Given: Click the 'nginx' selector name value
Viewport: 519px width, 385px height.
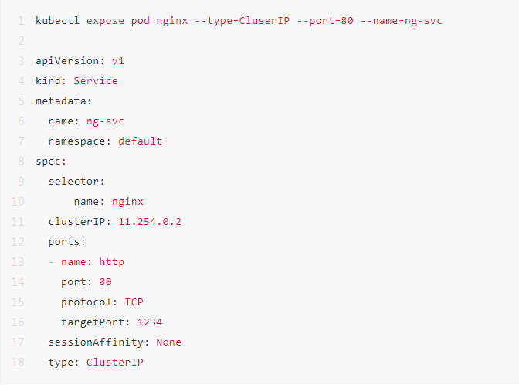Looking at the screenshot, I should pos(127,201).
